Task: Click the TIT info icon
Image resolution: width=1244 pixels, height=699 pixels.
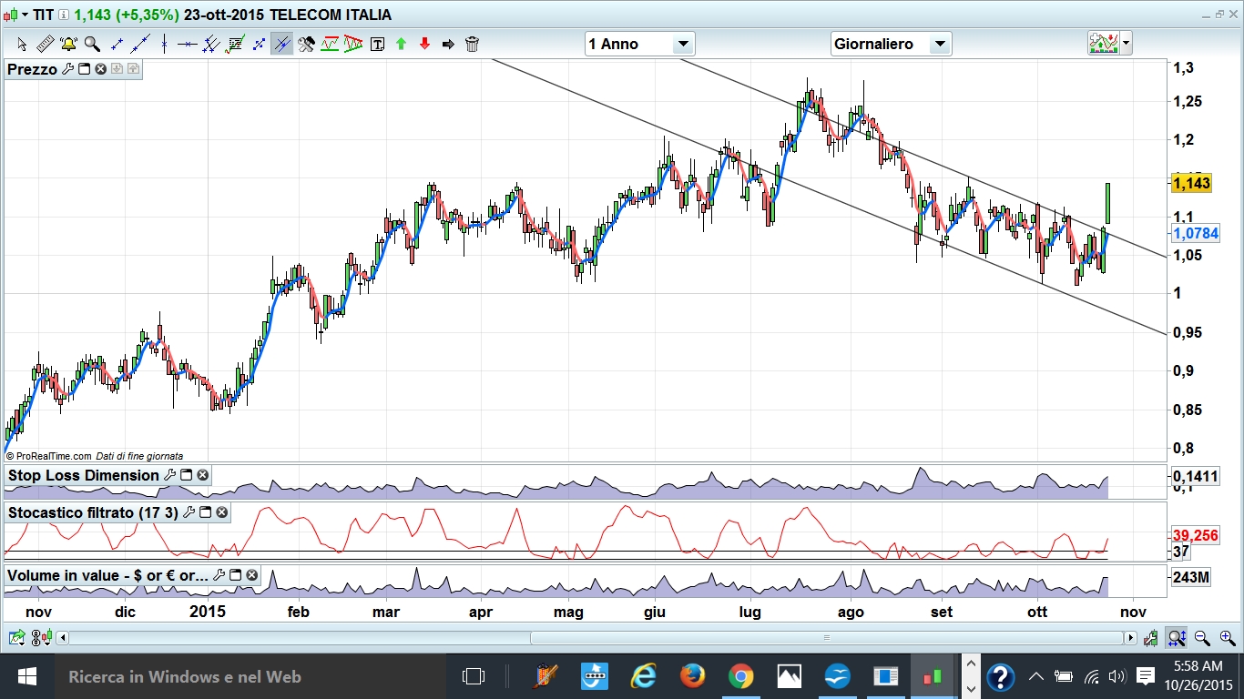Action: [64, 15]
